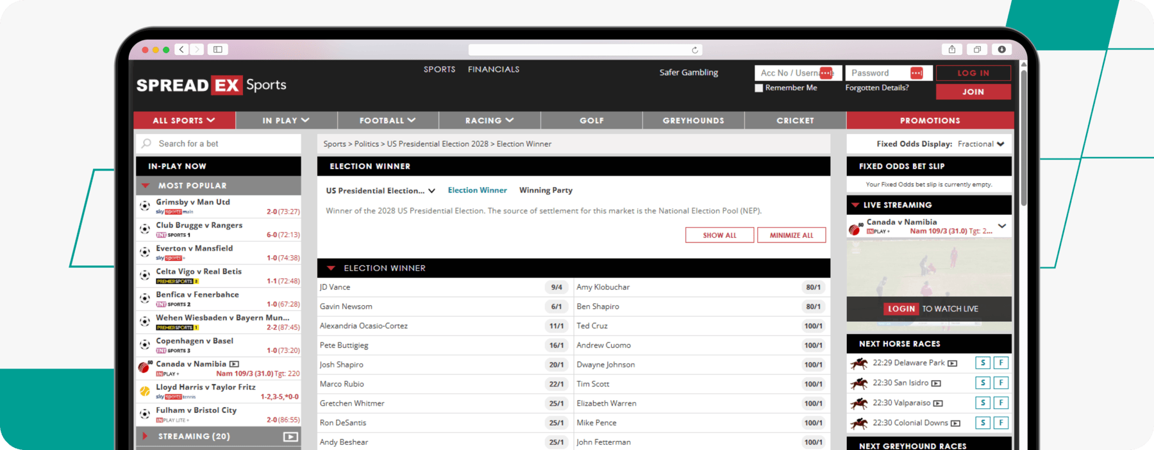This screenshot has height=450, width=1154.
Task: Select F bet type for San Isidro
Action: (x=1001, y=383)
